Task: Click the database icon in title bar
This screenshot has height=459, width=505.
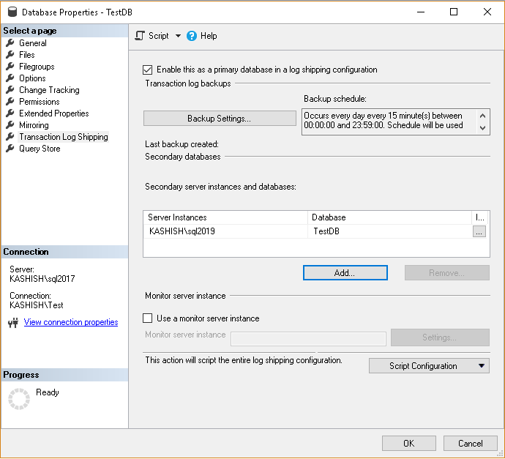Action: click(x=12, y=12)
